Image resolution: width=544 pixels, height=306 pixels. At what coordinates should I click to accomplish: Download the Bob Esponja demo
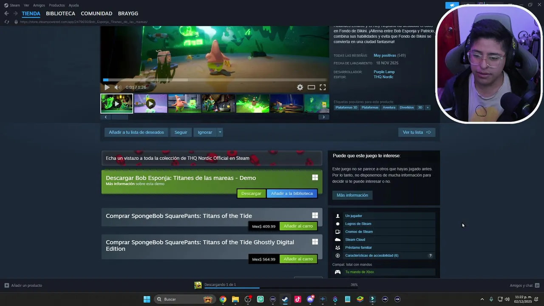click(251, 193)
